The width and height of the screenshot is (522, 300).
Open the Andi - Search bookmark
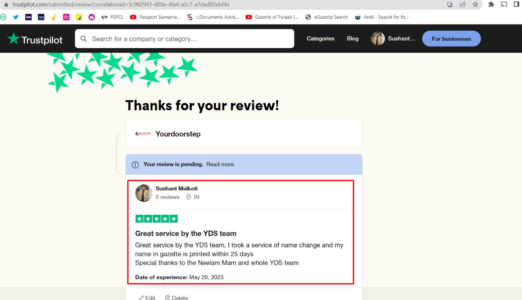coord(381,17)
